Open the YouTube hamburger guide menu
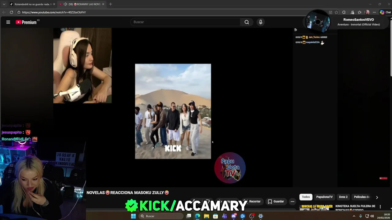The image size is (392, 220). [8, 22]
